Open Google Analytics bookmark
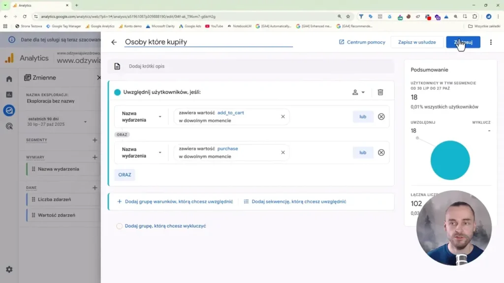 pos(100,26)
